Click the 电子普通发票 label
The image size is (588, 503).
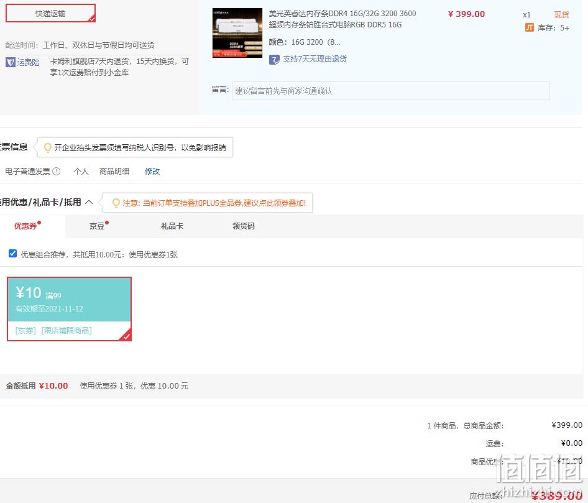click(28, 172)
